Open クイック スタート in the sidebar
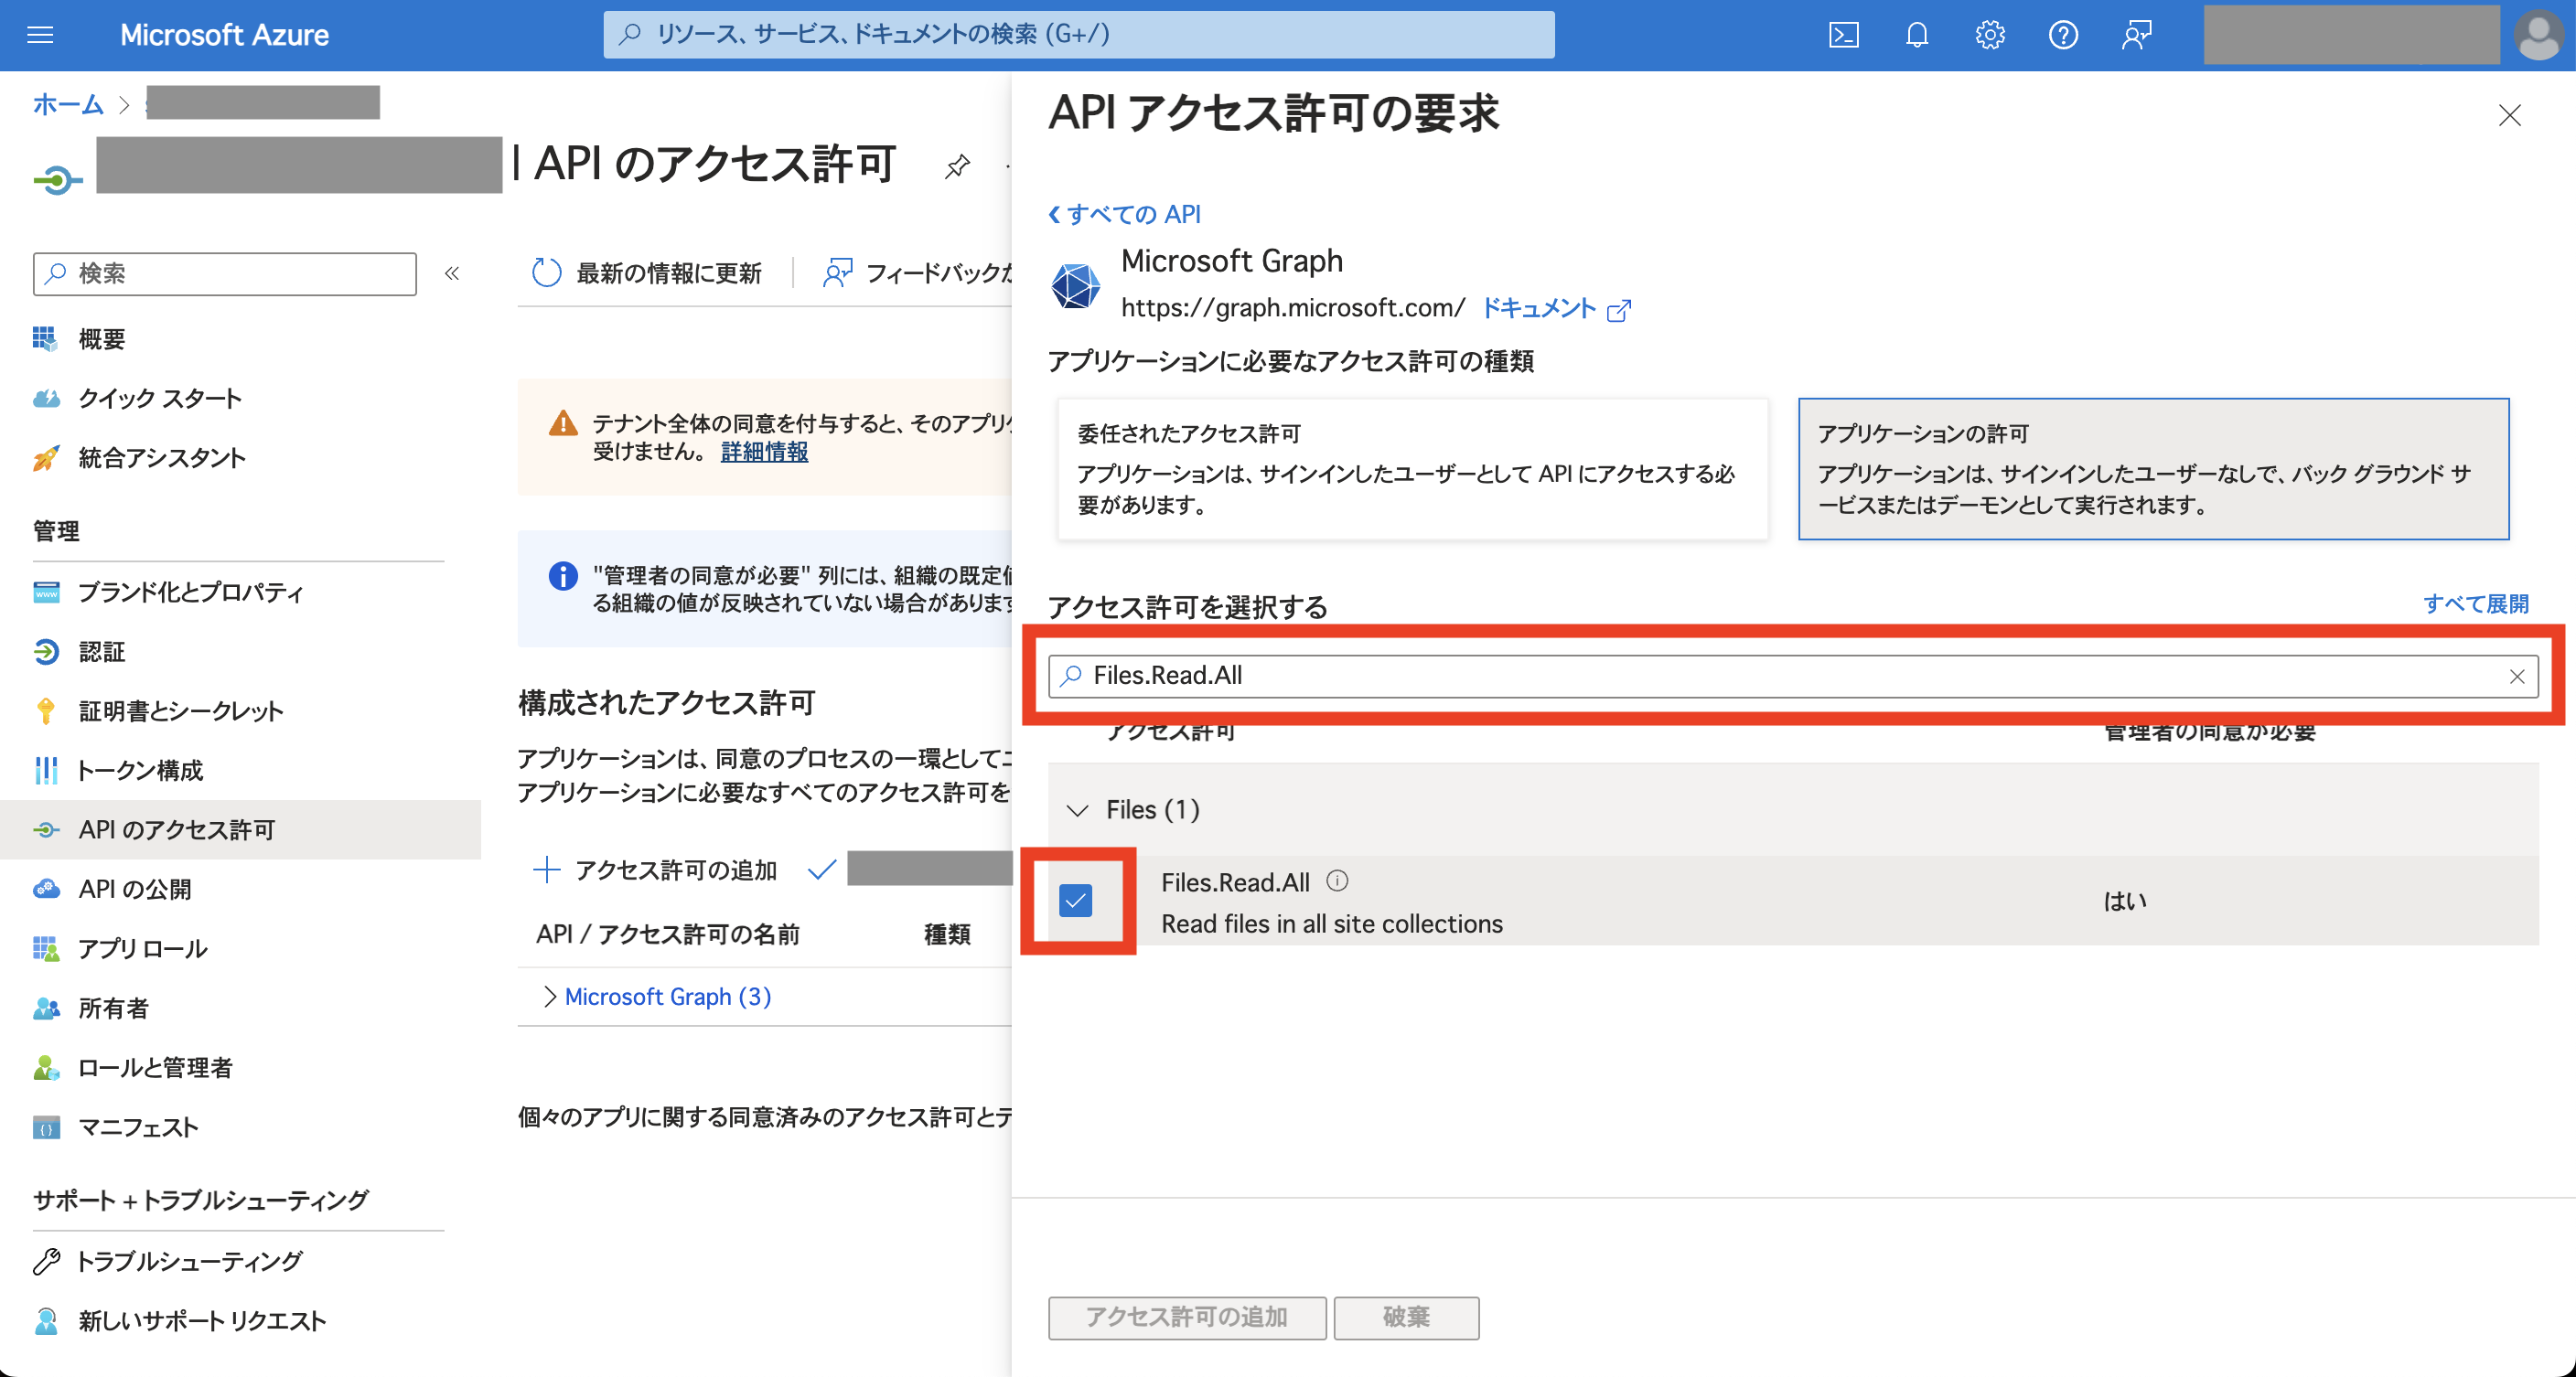 pyautogui.click(x=160, y=398)
